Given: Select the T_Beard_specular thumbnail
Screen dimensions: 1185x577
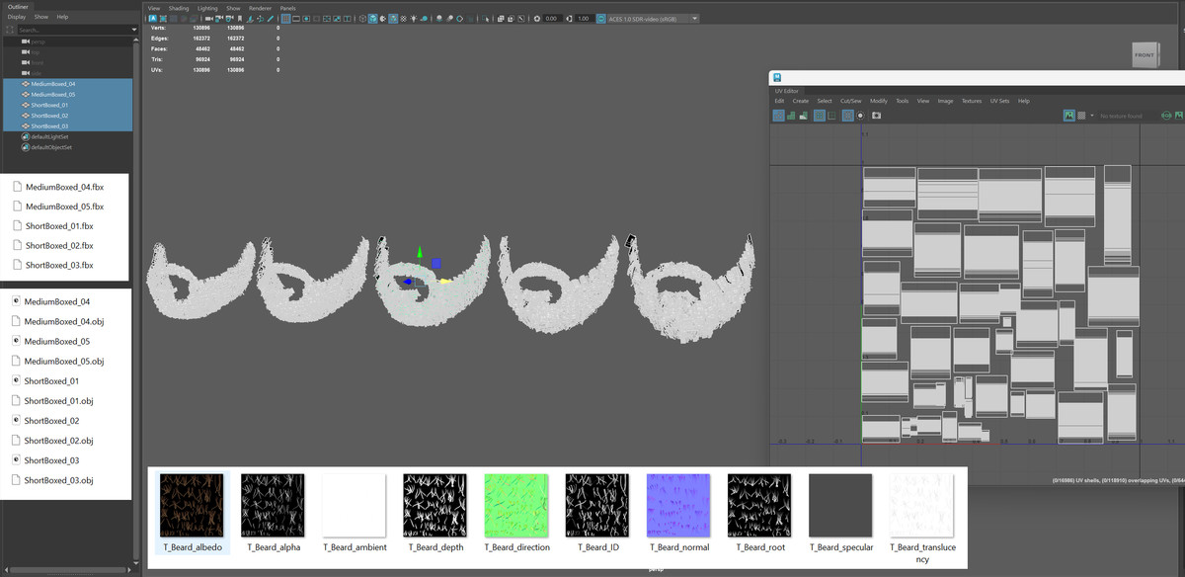Looking at the screenshot, I should pos(840,505).
